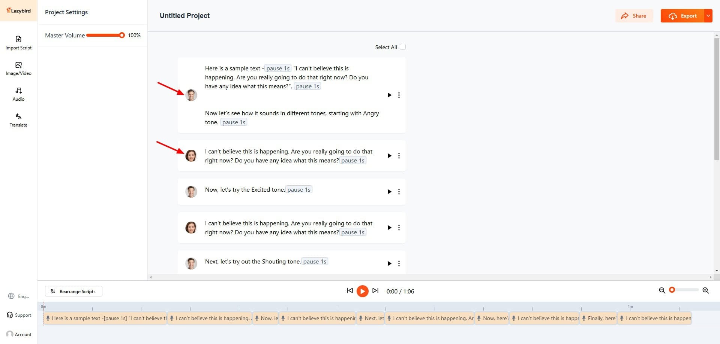Click the Share button
This screenshot has height=344, width=720.
pos(634,16)
